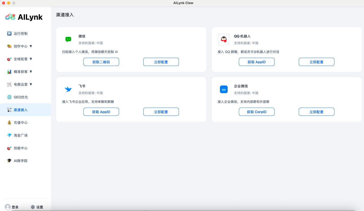364x211 pixels.
Task: Click the 登录 label in the sidebar
Action: [x=15, y=207]
